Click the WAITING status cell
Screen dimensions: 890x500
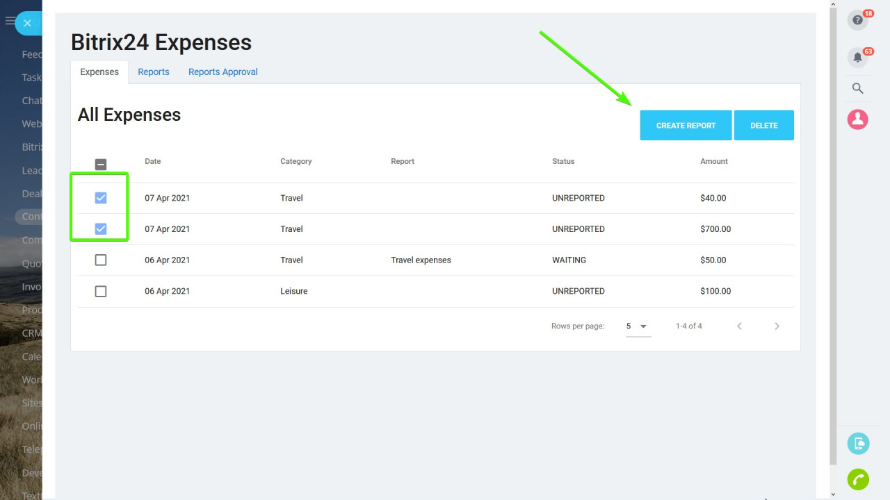click(569, 260)
